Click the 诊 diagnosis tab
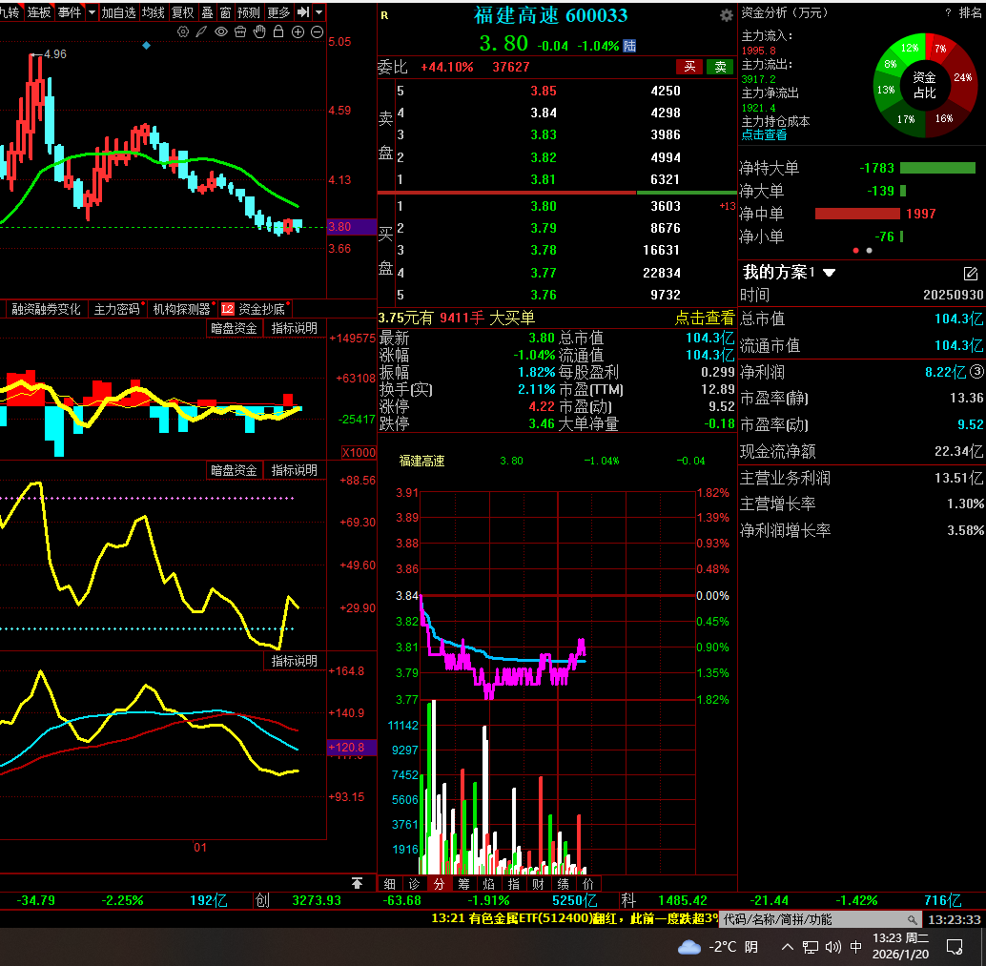This screenshot has width=986, height=966. coord(415,884)
